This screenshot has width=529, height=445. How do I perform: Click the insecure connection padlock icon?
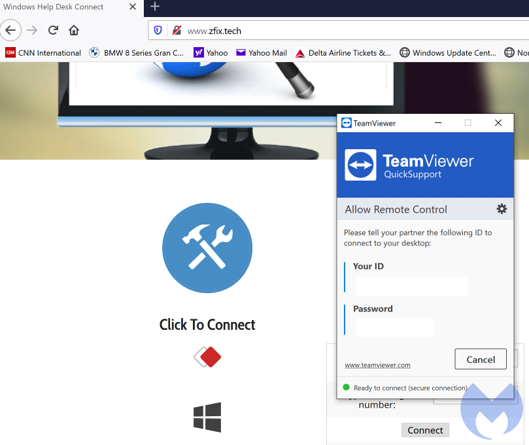click(x=176, y=30)
